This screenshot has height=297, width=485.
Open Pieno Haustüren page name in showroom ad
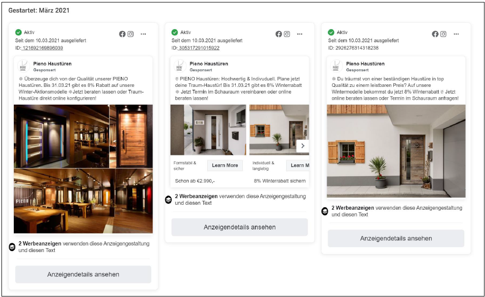tap(52, 64)
